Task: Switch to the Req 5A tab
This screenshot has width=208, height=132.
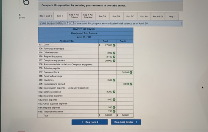Action: point(102,16)
